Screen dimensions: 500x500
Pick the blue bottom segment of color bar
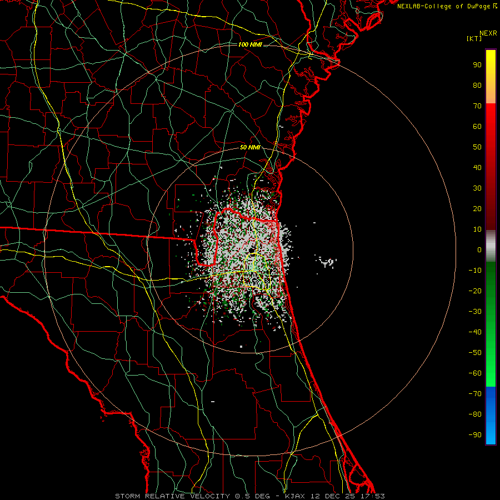491,415
